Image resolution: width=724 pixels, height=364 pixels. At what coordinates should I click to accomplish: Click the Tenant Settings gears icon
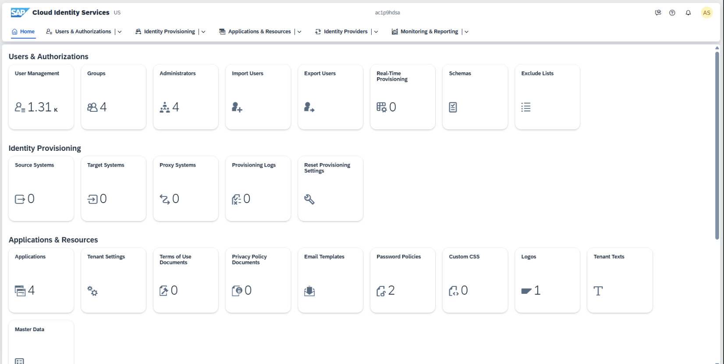[92, 291]
